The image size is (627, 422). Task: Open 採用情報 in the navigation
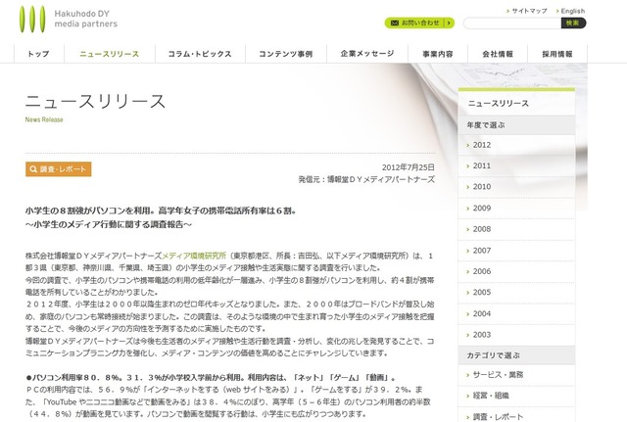[557, 54]
